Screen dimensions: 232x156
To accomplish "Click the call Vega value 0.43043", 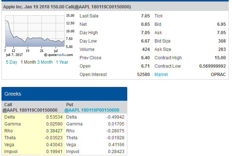I will (54, 145).
